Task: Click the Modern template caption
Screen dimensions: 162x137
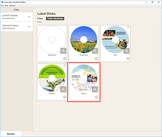Action: point(52,94)
